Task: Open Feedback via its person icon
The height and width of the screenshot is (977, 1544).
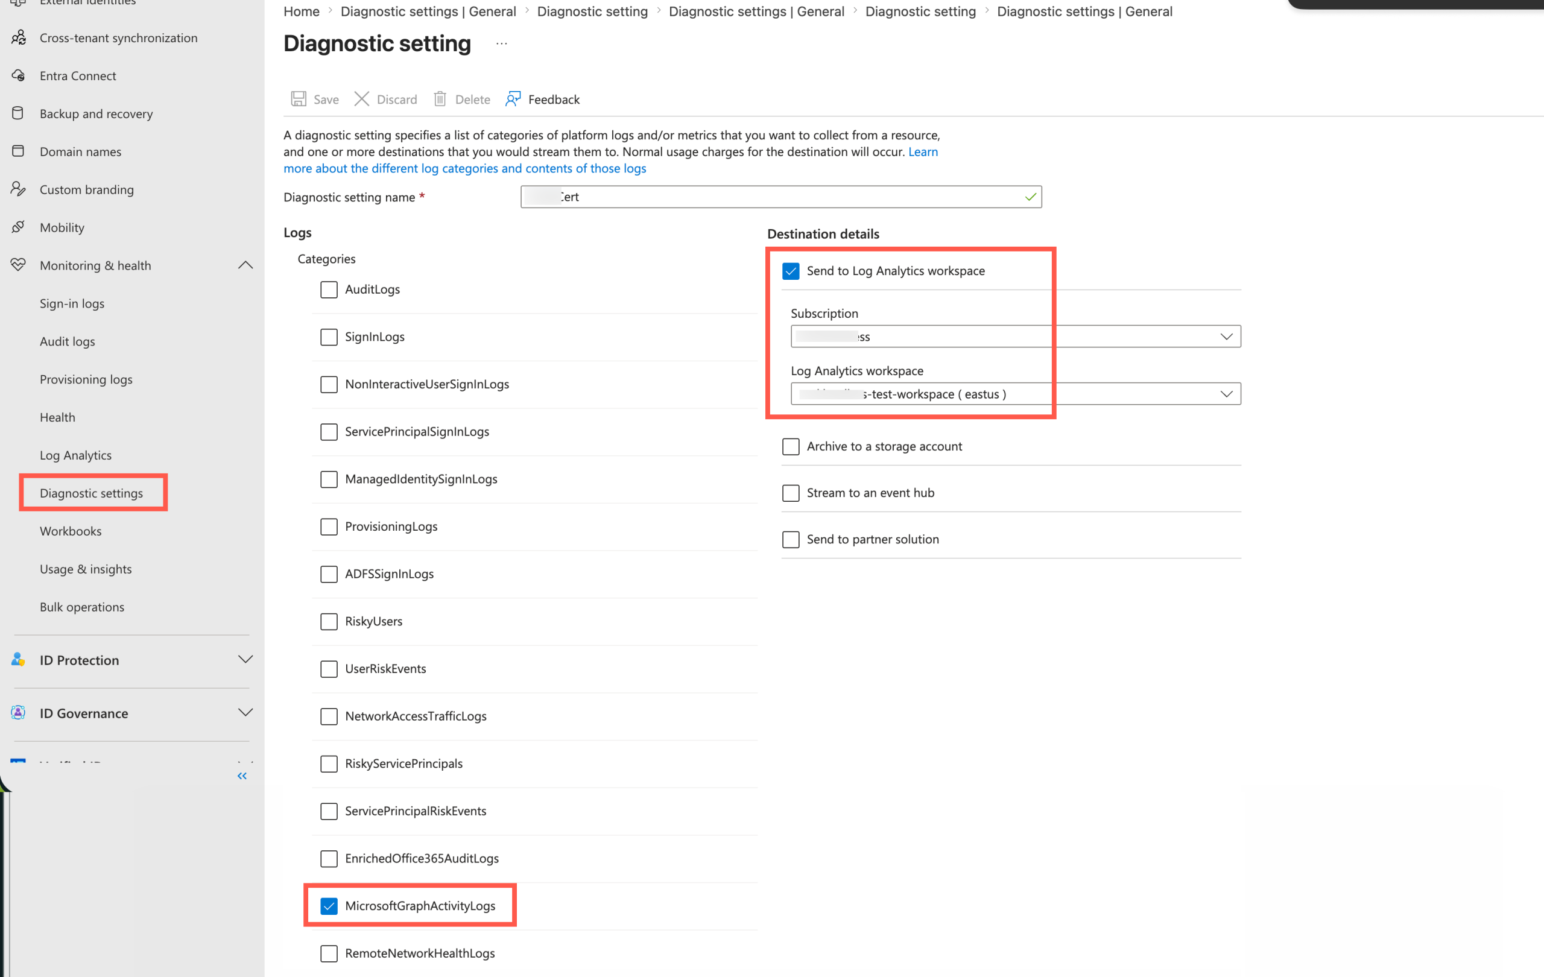Action: [x=513, y=99]
